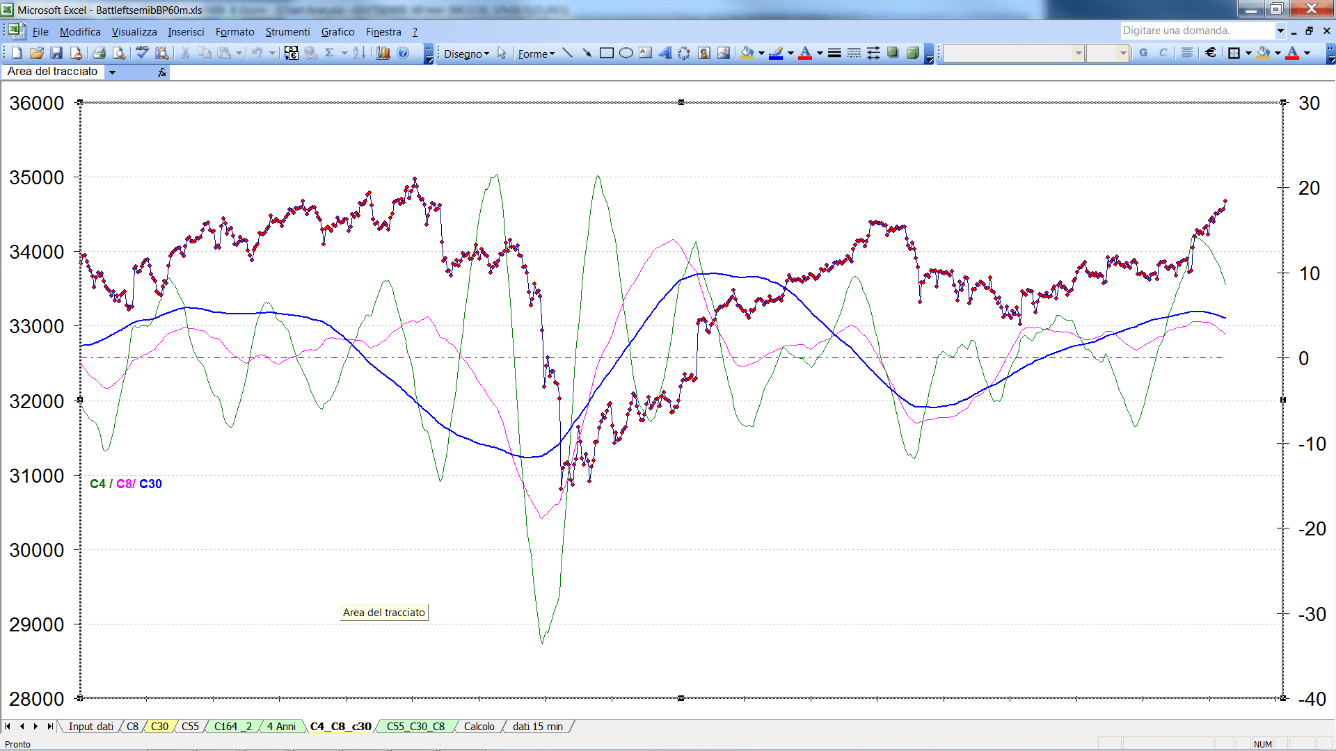
Task: Run the ABC spelling check icon
Action: [142, 53]
